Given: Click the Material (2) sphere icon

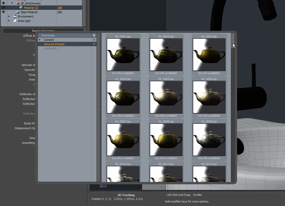Looking at the screenshot, I should [x=21, y=7].
